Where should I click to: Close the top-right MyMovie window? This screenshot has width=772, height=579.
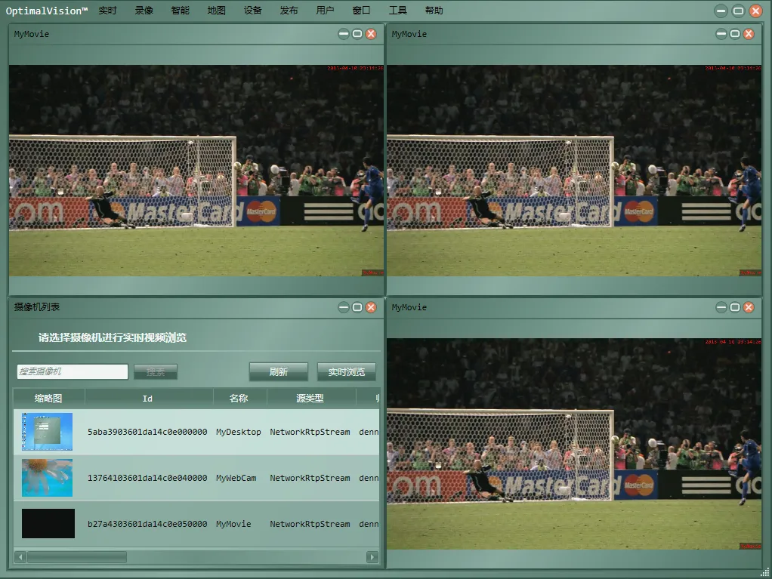(x=749, y=34)
